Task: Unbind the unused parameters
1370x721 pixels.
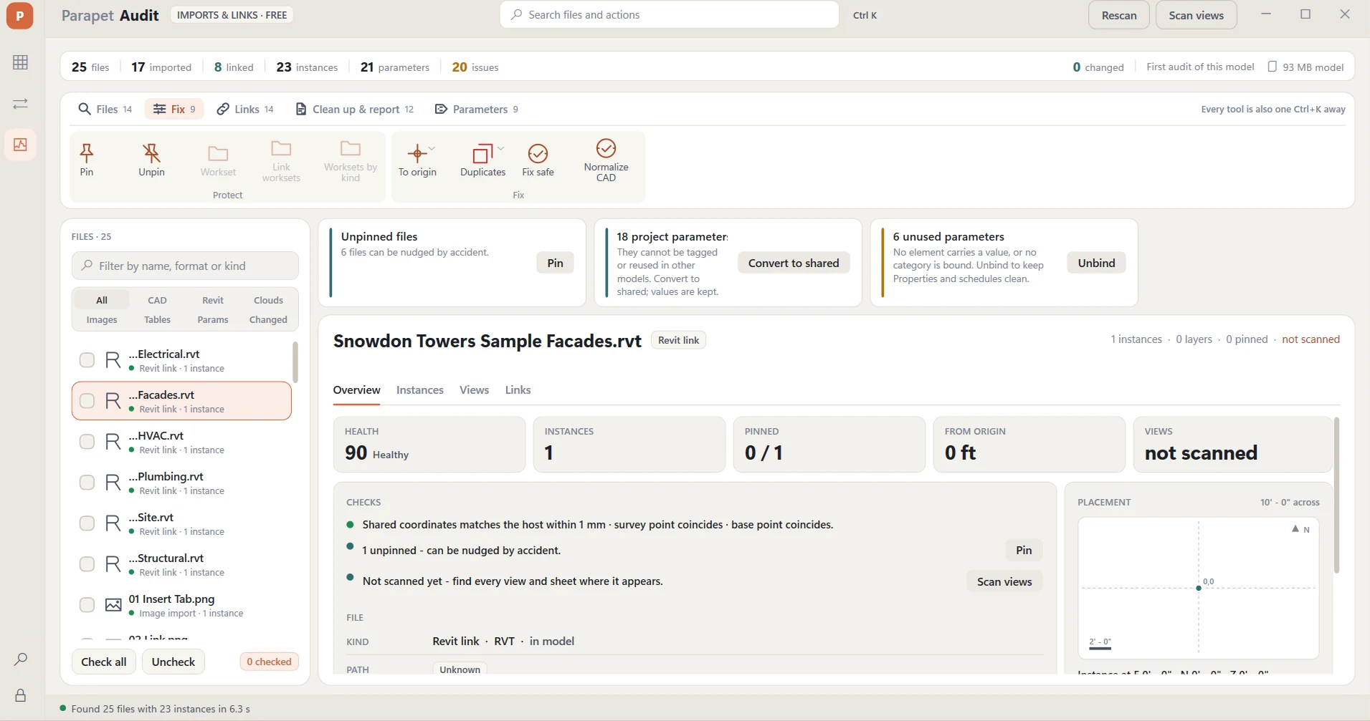Action: [1096, 263]
